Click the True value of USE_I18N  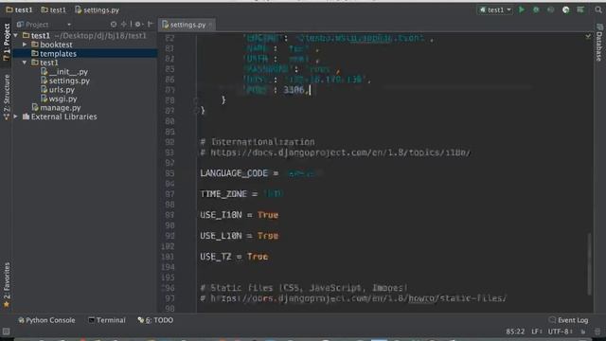(268, 215)
